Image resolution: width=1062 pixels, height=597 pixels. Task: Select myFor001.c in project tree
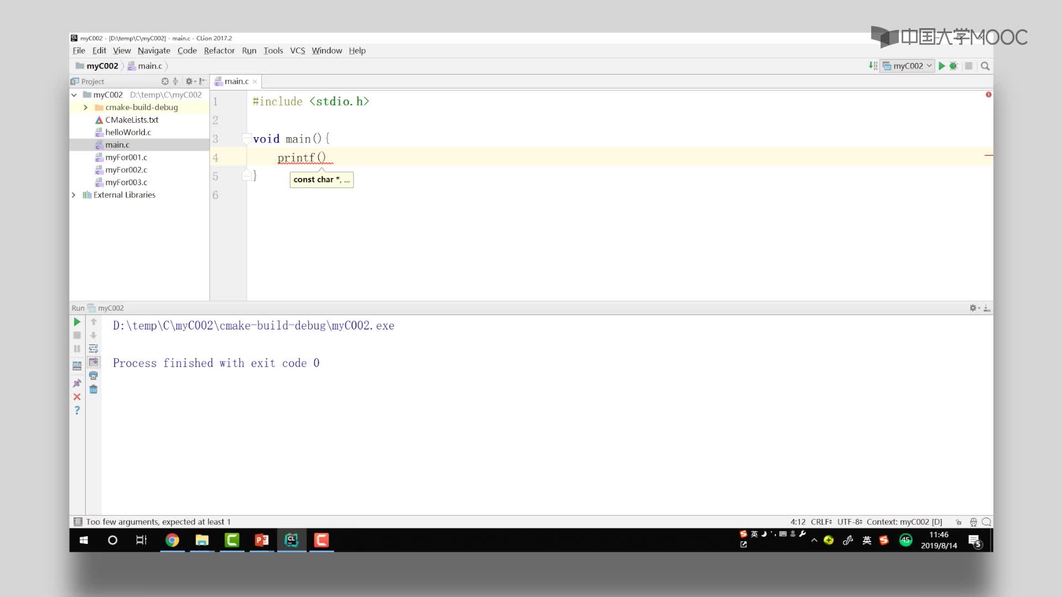[126, 158]
